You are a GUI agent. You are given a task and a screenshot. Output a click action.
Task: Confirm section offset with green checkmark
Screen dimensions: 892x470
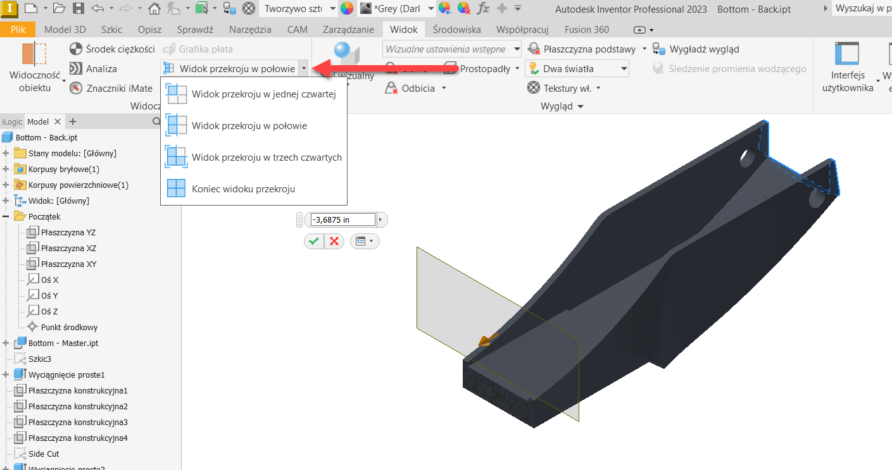click(x=313, y=241)
